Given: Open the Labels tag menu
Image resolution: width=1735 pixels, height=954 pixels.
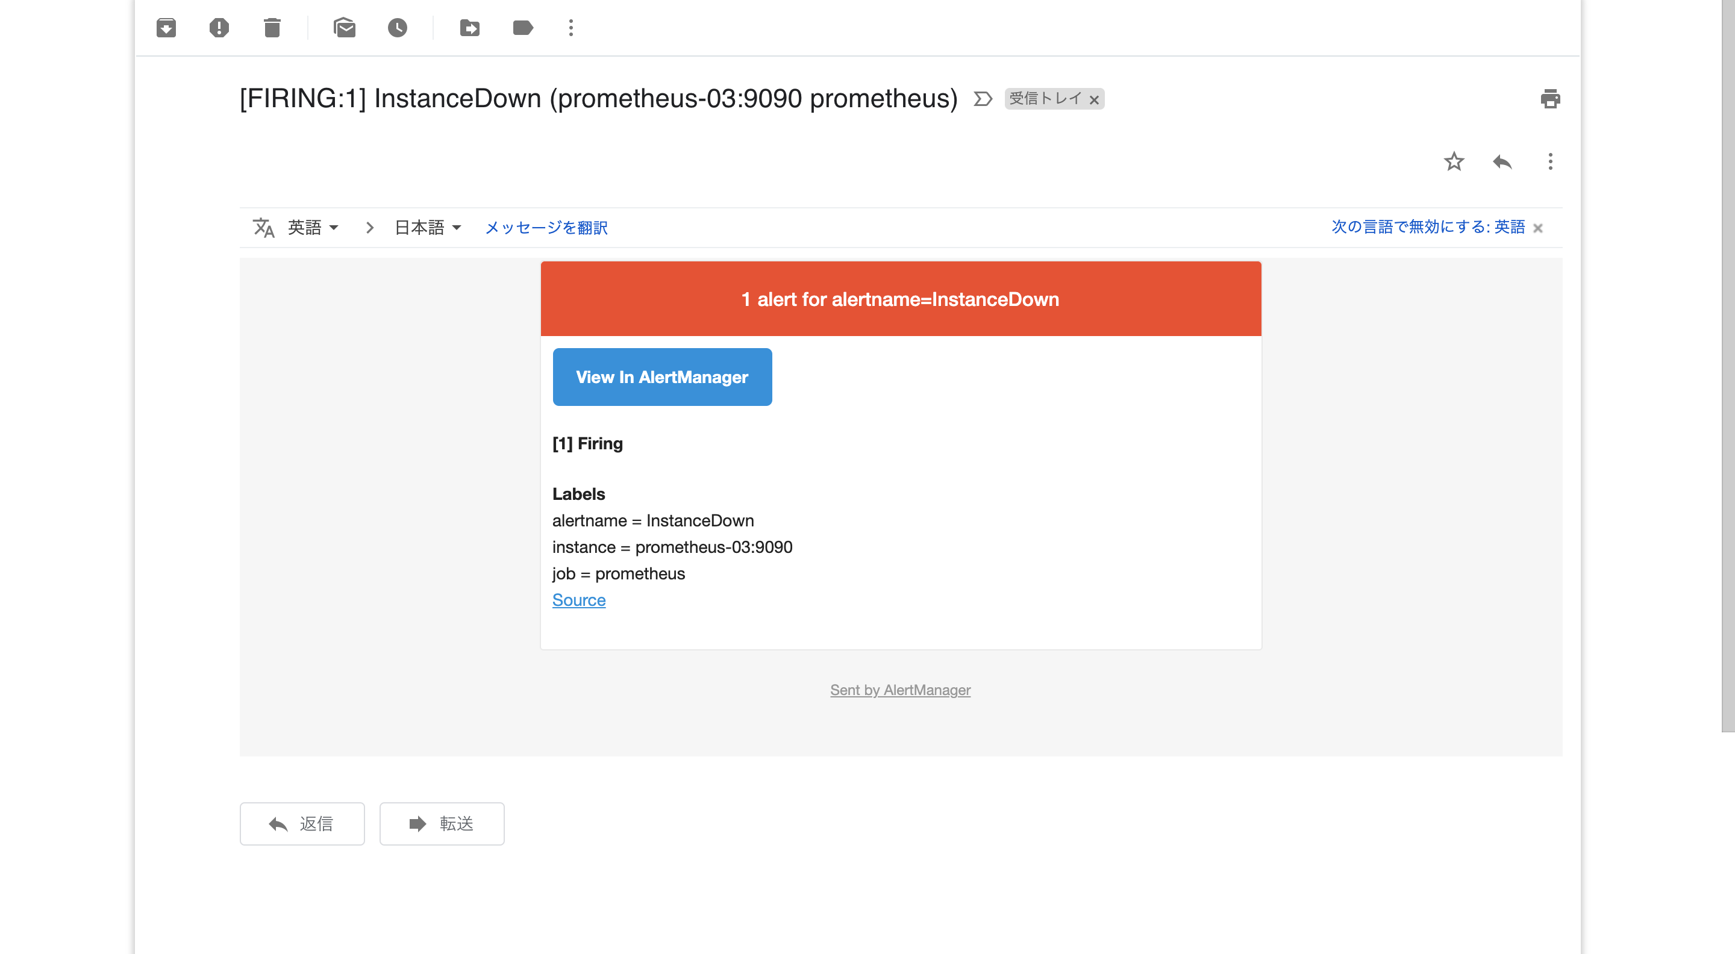Looking at the screenshot, I should (523, 28).
